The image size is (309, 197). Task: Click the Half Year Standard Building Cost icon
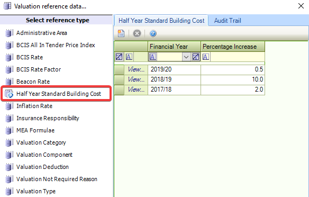click(9, 94)
